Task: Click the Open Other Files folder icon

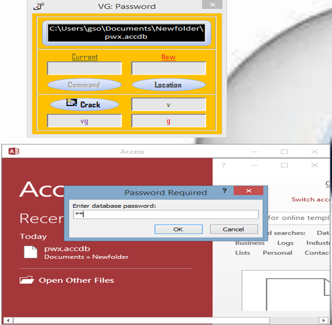Action: (27, 280)
